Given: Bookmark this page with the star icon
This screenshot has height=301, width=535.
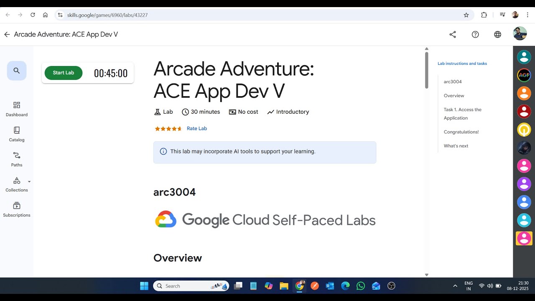Looking at the screenshot, I should [466, 15].
